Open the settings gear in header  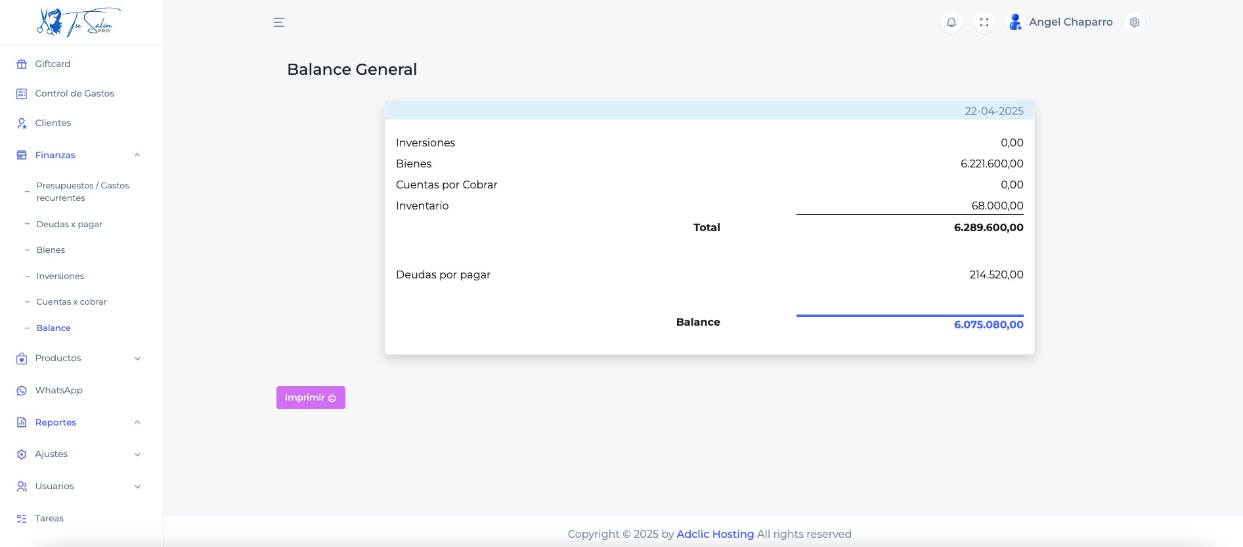[x=1134, y=22]
